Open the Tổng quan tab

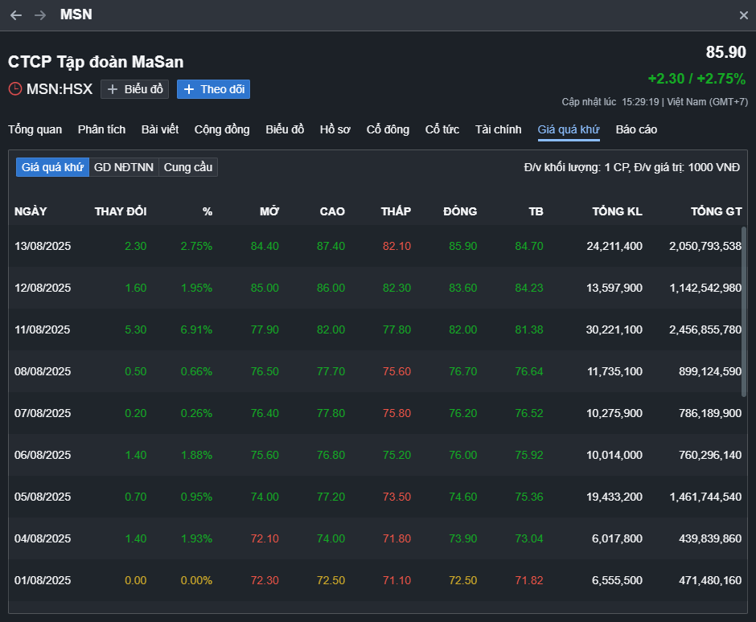pos(35,129)
